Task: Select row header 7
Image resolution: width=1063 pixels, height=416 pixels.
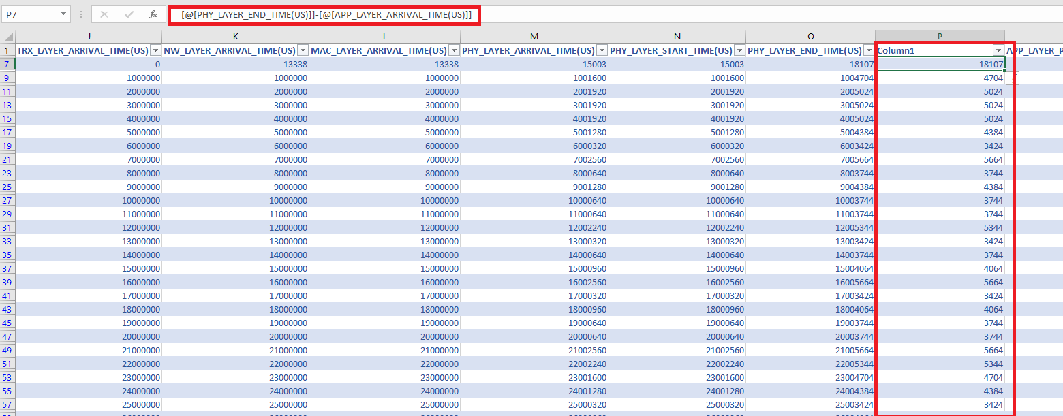Action: coord(7,64)
